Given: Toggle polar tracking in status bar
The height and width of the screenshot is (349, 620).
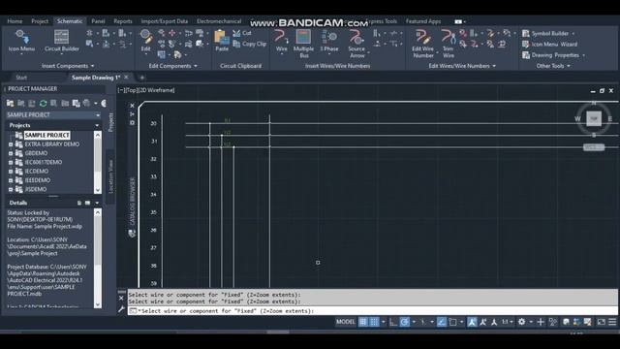Looking at the screenshot, I should click(405, 322).
